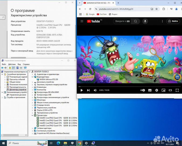The width and height of the screenshot is (182, 146).
Task: Open Chrome profile avatar
Action: pos(176,9)
